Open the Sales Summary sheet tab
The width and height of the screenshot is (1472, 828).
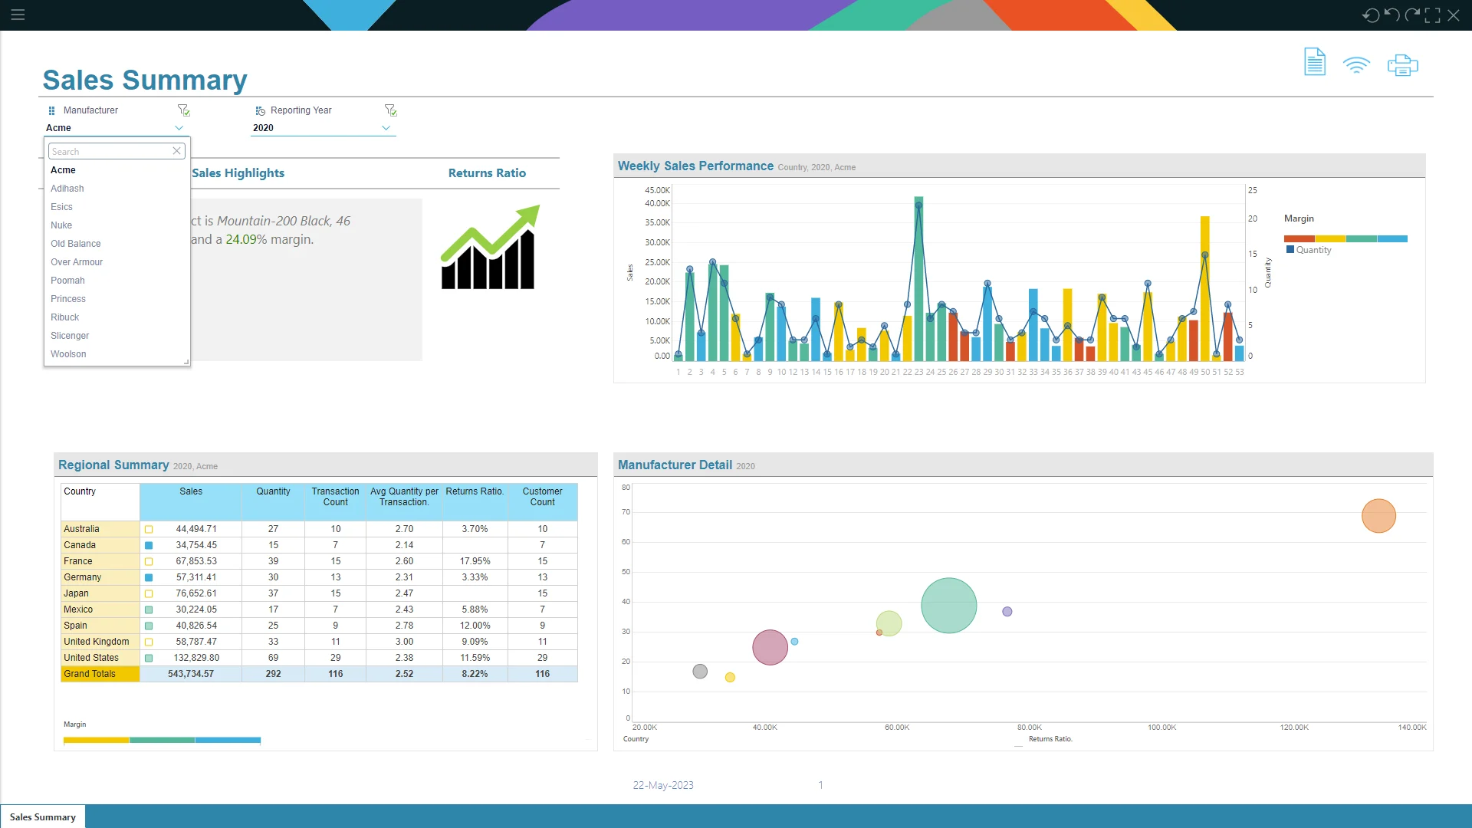(43, 816)
